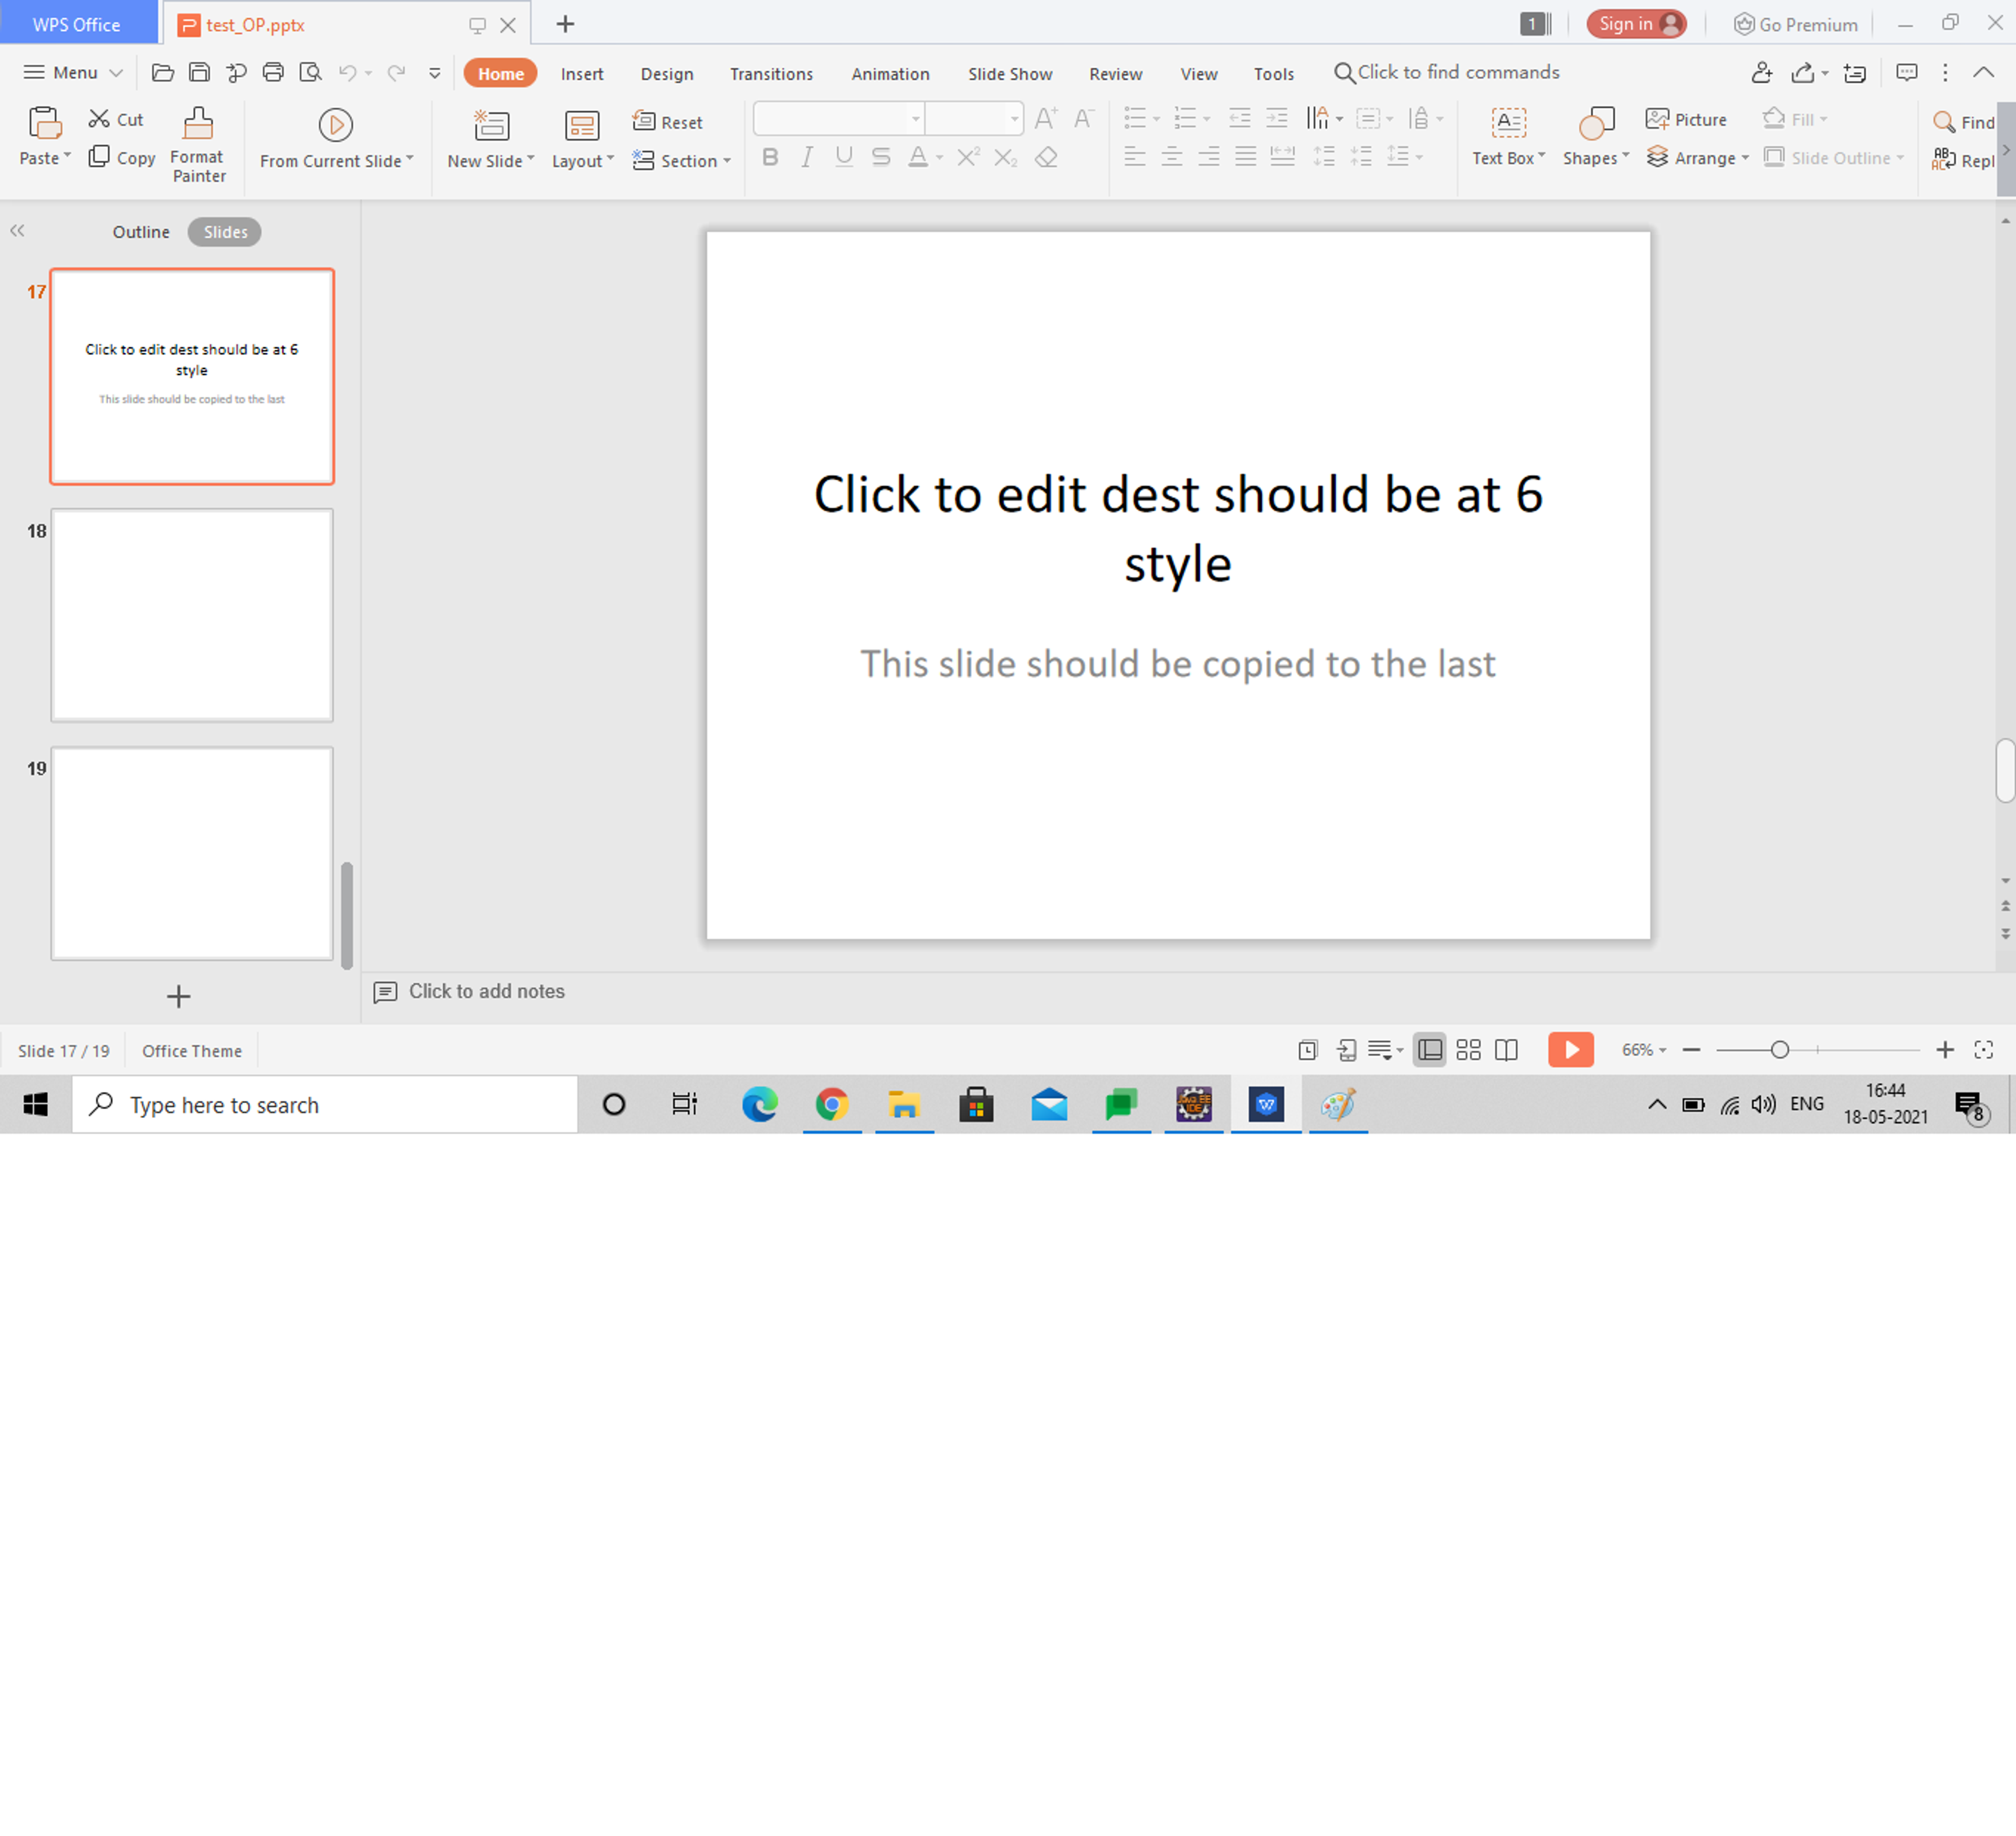
Task: Open the Menu hamburger icon
Action: (34, 72)
